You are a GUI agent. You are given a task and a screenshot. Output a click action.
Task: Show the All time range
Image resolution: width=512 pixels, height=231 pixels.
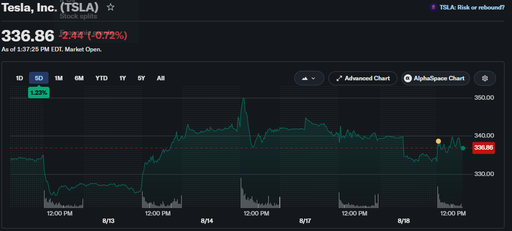click(161, 78)
